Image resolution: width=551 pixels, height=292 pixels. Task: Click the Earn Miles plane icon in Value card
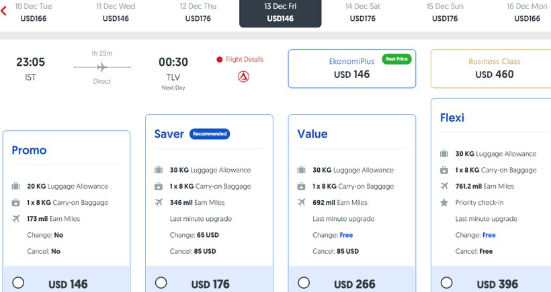[301, 202]
